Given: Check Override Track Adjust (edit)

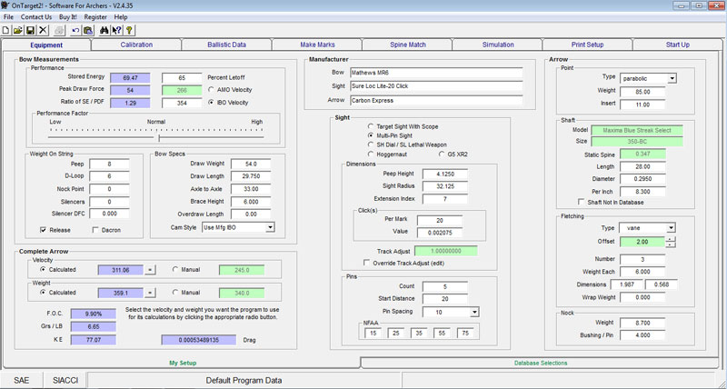Looking at the screenshot, I should coord(367,263).
